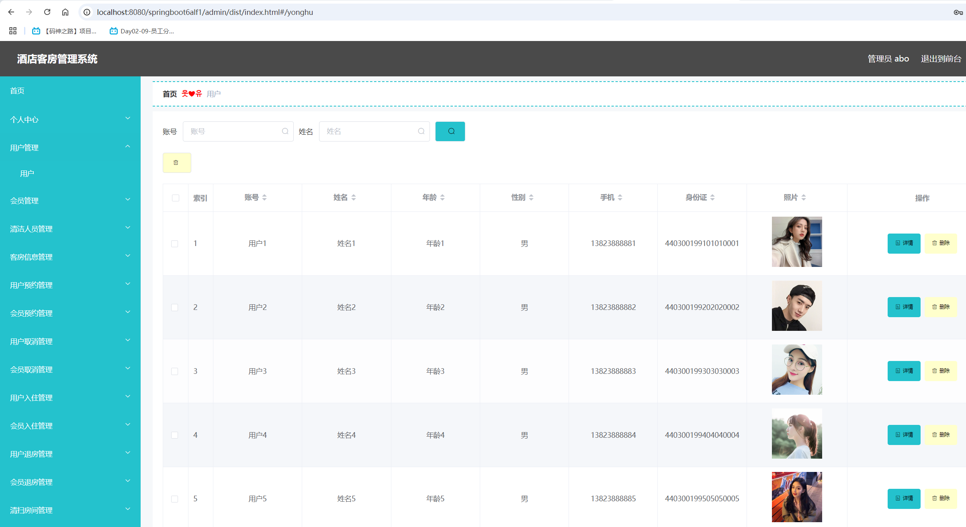Open the 首页 sidebar item
966x527 pixels.
17,91
